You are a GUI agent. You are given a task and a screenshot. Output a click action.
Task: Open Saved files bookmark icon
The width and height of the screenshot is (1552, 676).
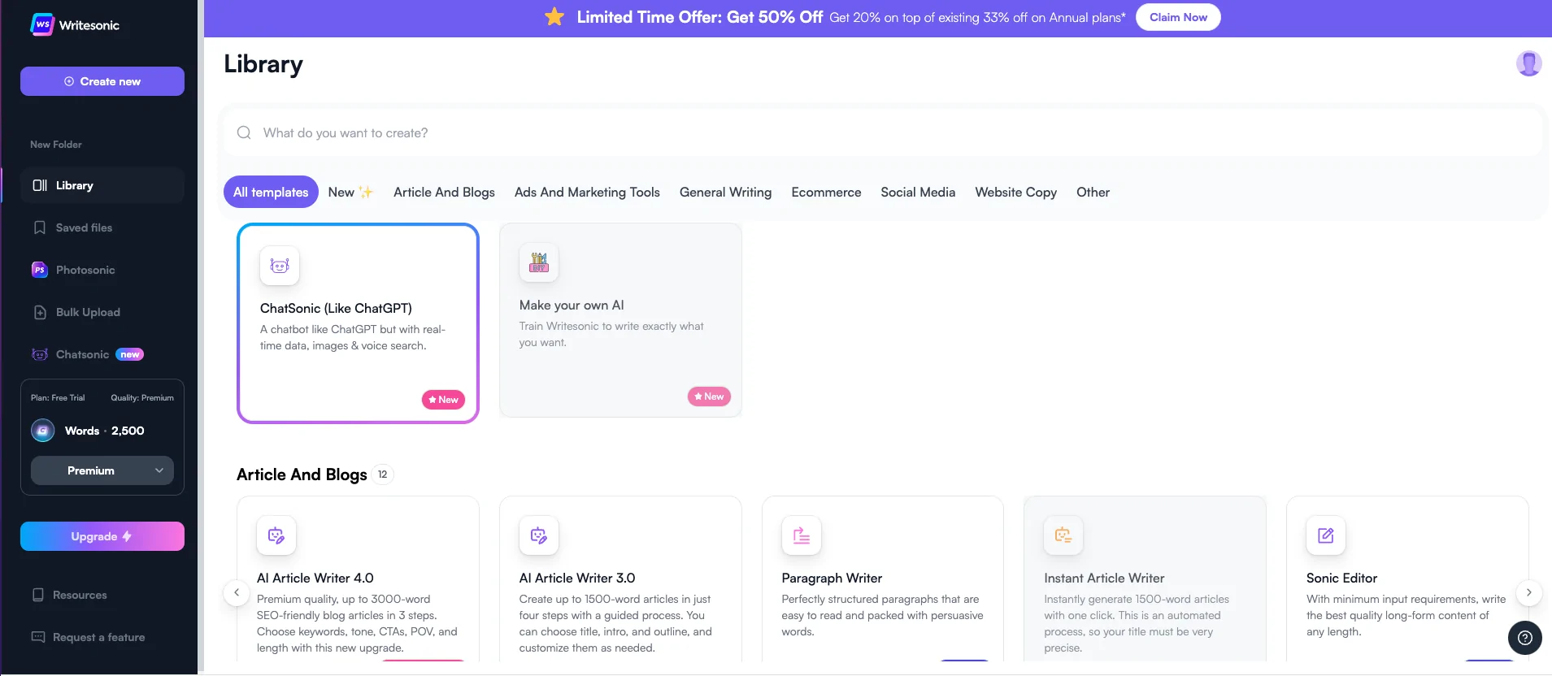click(x=39, y=227)
